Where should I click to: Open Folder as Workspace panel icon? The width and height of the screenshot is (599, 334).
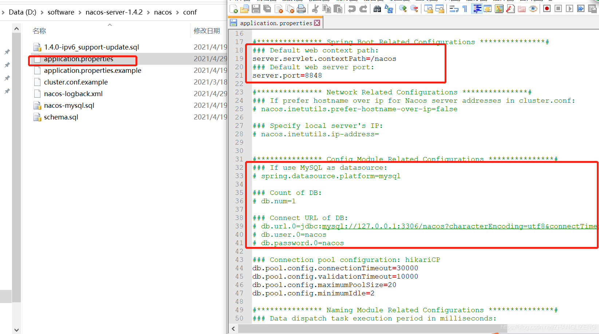coord(522,9)
